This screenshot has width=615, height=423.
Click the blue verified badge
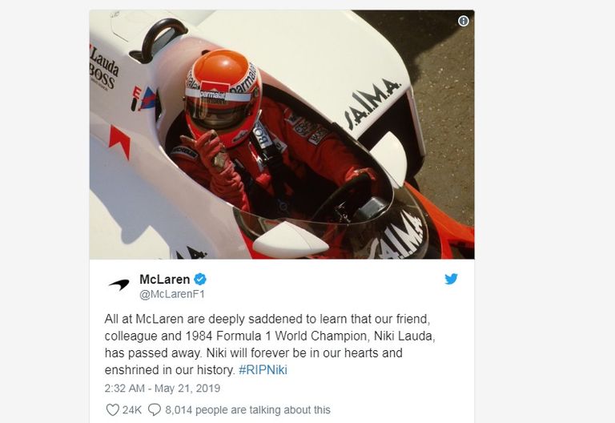pyautogui.click(x=200, y=280)
